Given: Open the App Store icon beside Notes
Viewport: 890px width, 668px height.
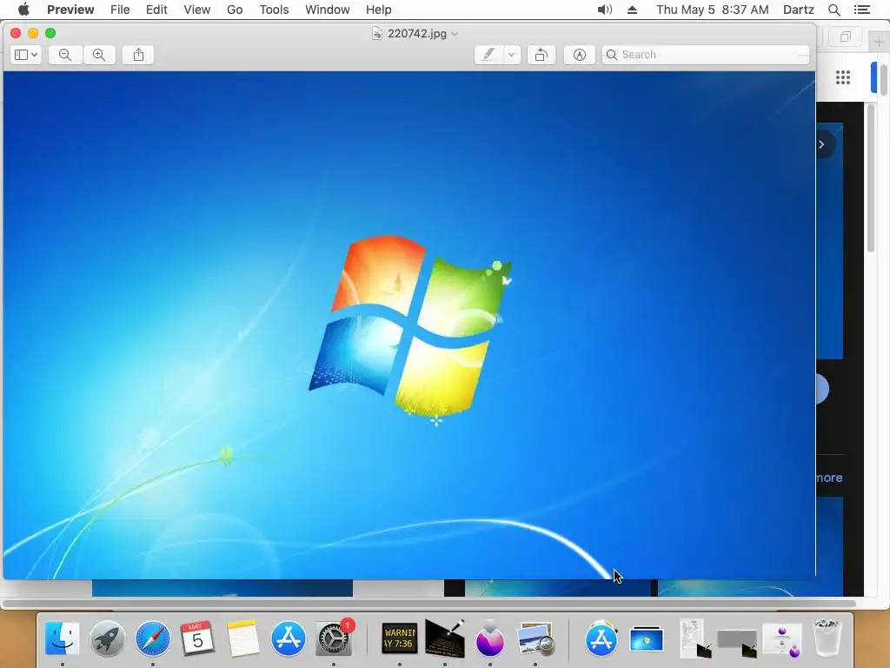Looking at the screenshot, I should point(289,638).
